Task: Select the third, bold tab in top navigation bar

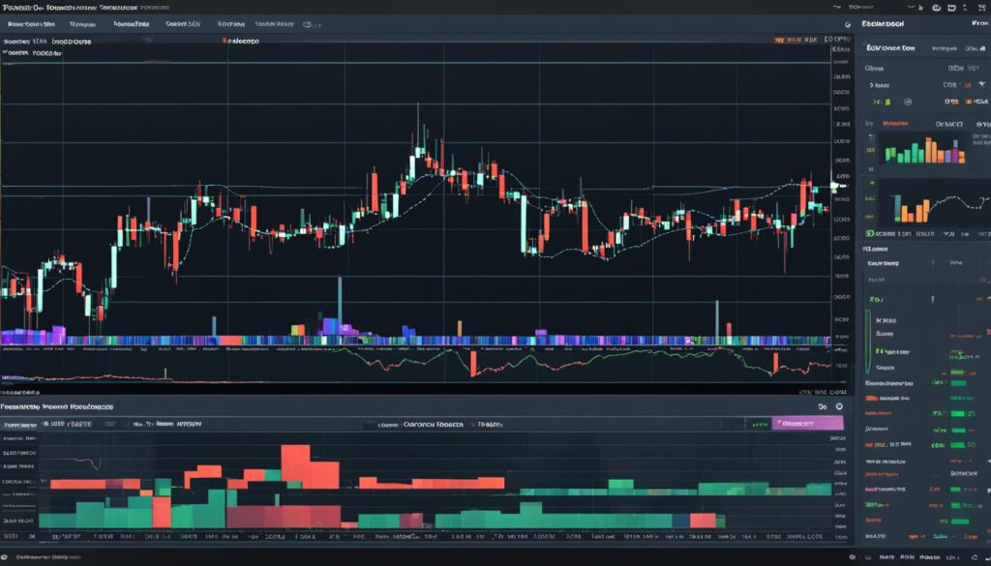Action: point(132,24)
